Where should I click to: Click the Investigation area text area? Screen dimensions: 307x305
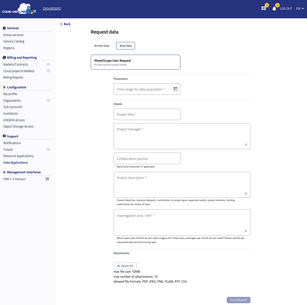click(x=182, y=222)
